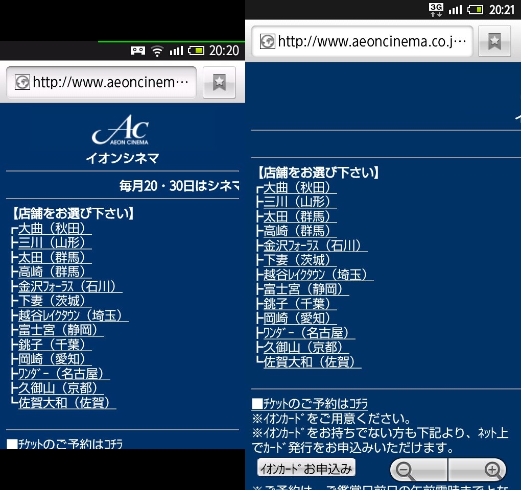This screenshot has width=521, height=490.
Task: Tap the 20:20 clock in left status bar
Action: pyautogui.click(x=224, y=51)
